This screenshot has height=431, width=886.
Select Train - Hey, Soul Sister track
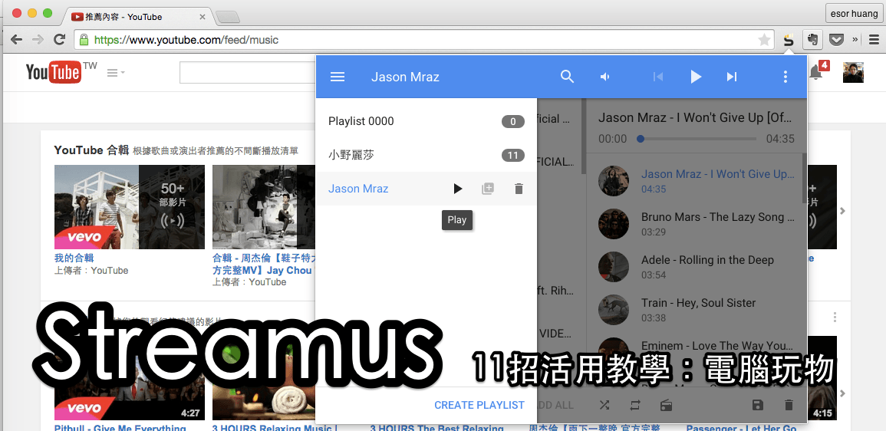694,310
